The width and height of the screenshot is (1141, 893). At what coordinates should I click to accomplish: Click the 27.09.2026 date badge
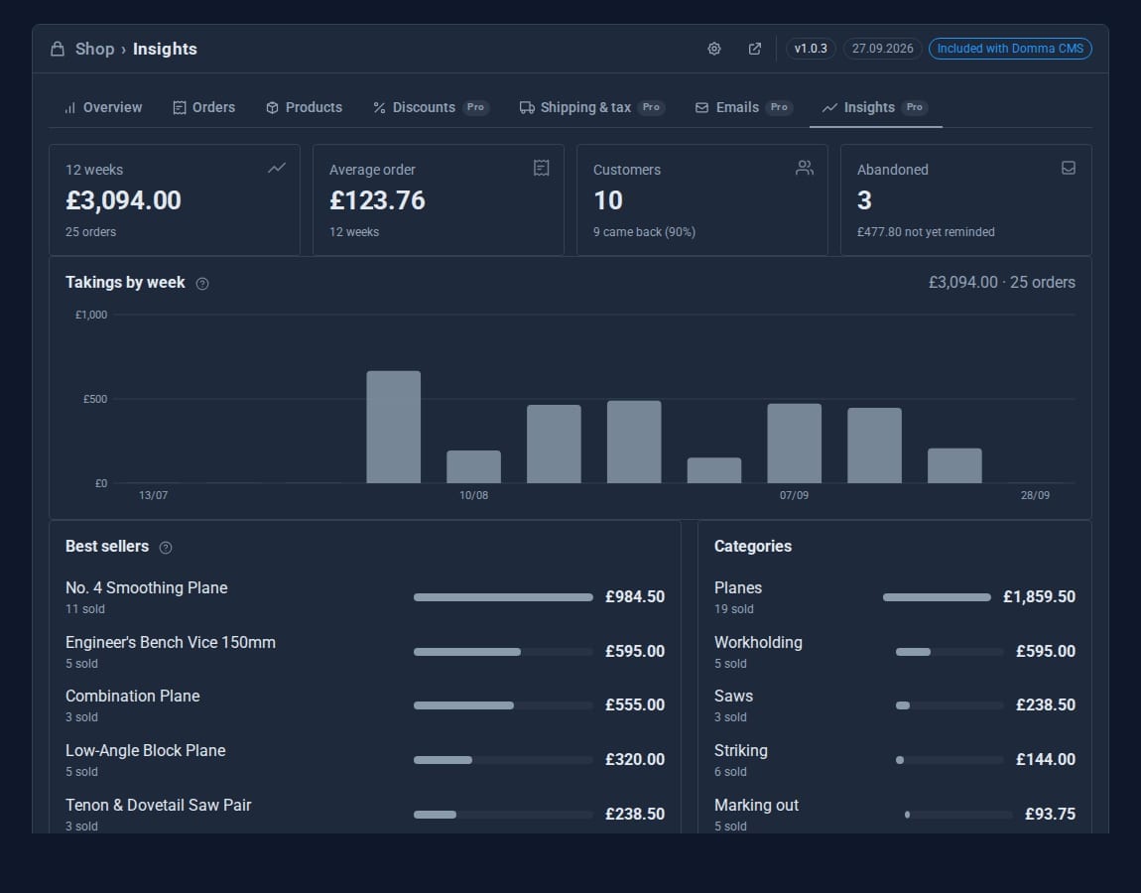point(883,49)
